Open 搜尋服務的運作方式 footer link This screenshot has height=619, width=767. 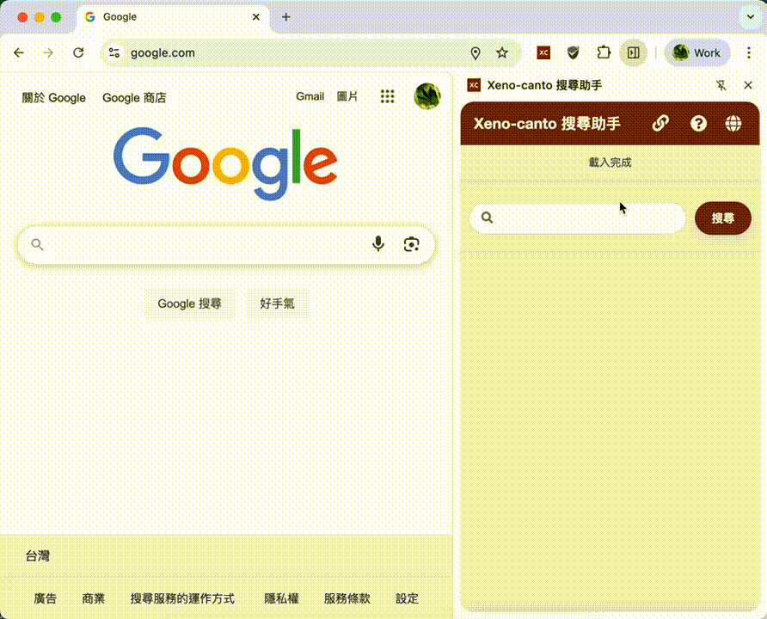click(x=182, y=598)
